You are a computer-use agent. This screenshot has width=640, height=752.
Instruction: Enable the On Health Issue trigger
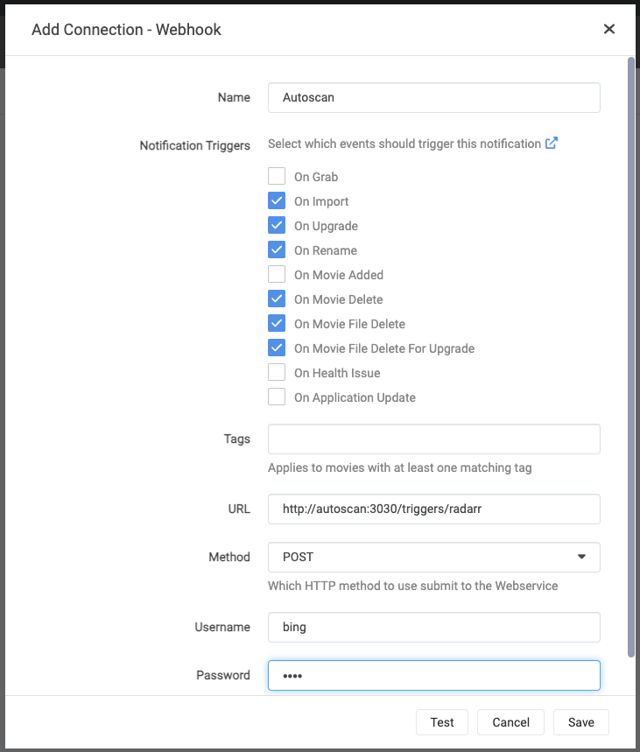[277, 372]
